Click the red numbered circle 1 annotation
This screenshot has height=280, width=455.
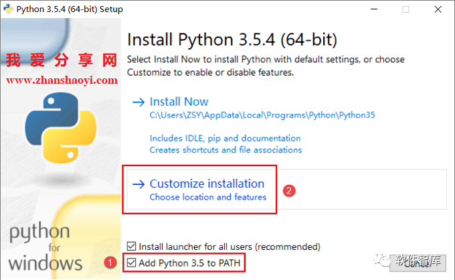point(110,263)
